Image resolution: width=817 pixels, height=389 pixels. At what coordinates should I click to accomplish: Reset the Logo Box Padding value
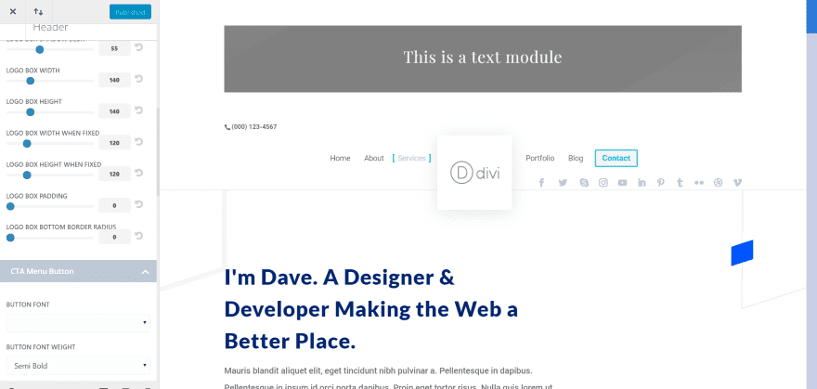139,205
